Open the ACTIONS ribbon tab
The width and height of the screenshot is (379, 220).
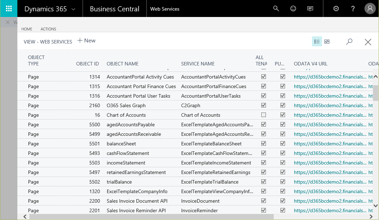click(x=48, y=29)
